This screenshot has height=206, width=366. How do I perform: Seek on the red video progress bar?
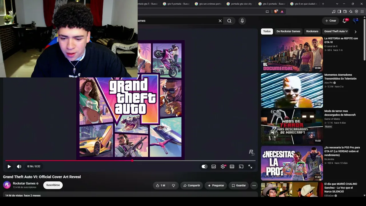130,161
